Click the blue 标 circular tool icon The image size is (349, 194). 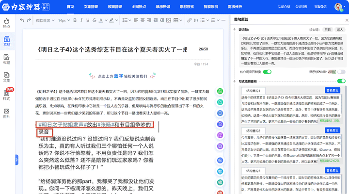click(x=220, y=161)
